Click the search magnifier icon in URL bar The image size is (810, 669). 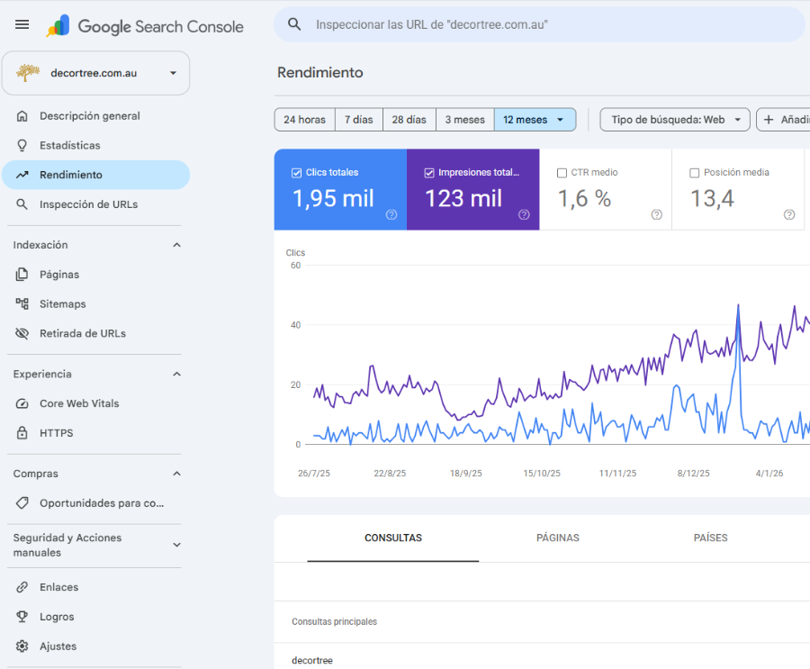coord(294,24)
